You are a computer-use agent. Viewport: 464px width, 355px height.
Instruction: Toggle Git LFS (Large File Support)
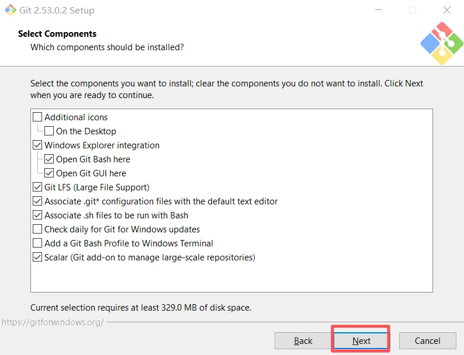pos(38,187)
